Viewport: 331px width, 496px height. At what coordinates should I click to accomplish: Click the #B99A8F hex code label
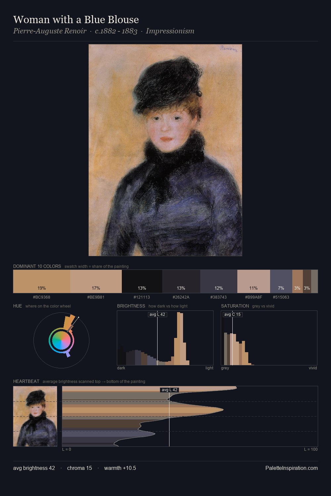click(254, 297)
